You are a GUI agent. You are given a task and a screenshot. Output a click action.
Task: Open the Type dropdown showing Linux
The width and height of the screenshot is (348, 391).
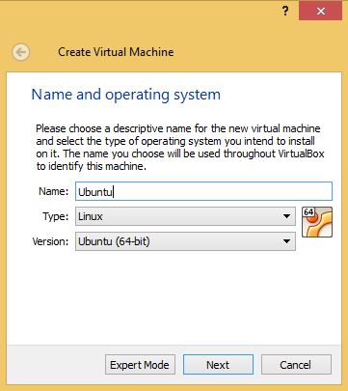pos(185,216)
